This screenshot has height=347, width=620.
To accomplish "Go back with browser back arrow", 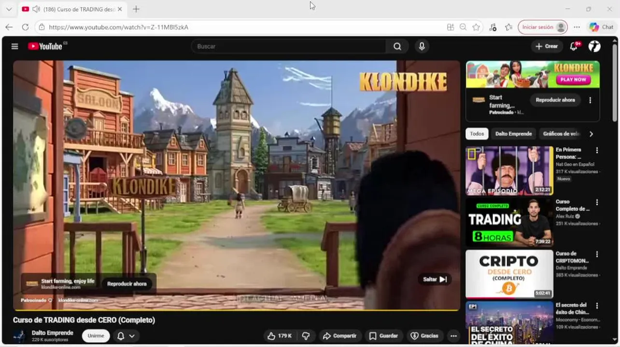I will point(9,27).
